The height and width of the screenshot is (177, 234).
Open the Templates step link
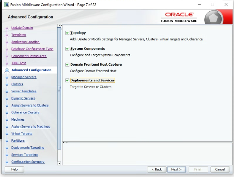[x=19, y=35]
